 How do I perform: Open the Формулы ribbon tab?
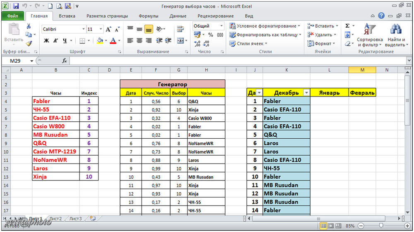pyautogui.click(x=148, y=16)
